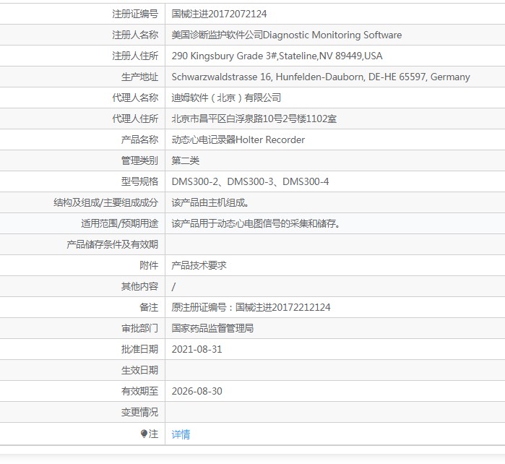Click the 生产地址 label

coord(139,77)
